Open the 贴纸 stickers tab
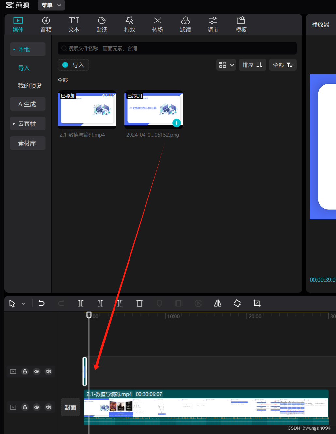The width and height of the screenshot is (336, 434). click(x=102, y=25)
